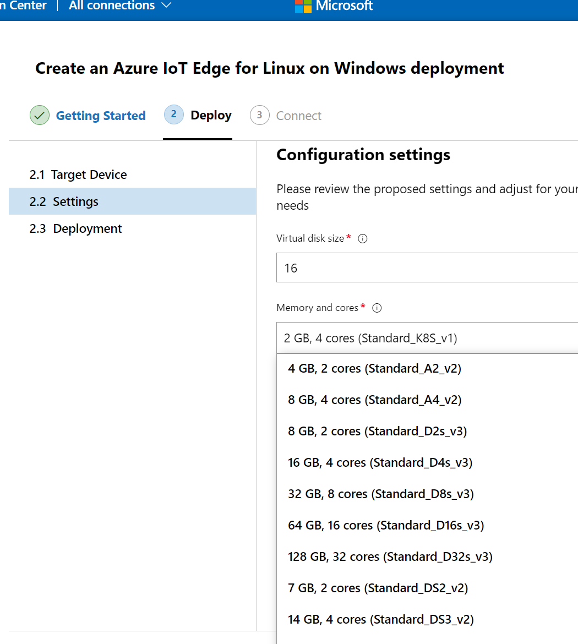Show info for Virtual disk size
Viewport: 578px width, 644px height.
click(x=362, y=239)
